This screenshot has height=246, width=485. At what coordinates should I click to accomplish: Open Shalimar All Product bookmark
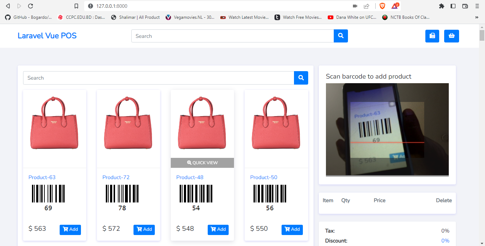point(135,17)
